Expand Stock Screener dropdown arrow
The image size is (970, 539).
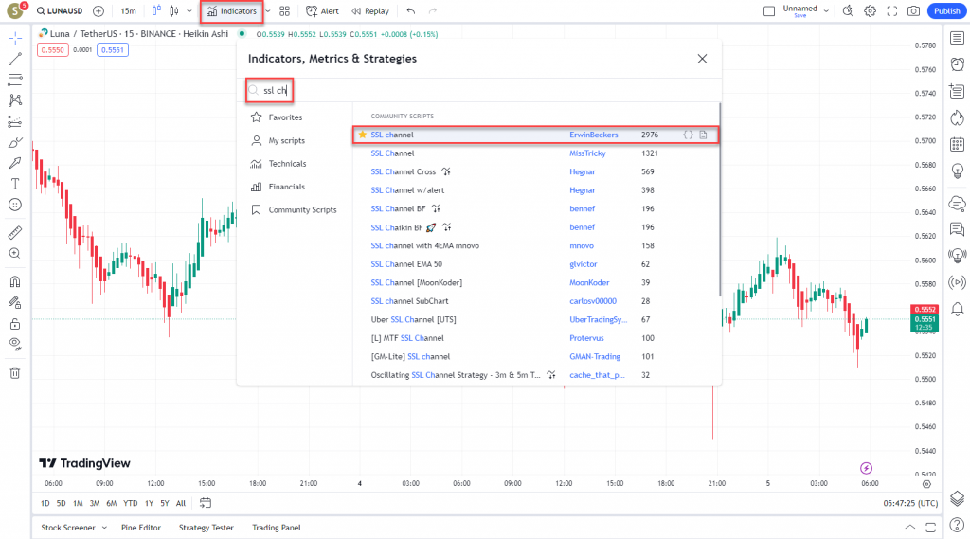pos(104,528)
